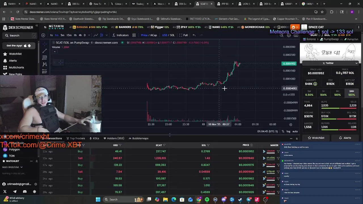363x204 pixels.
Task: Add a symbol to compare with plus icon
Action: [x=43, y=35]
